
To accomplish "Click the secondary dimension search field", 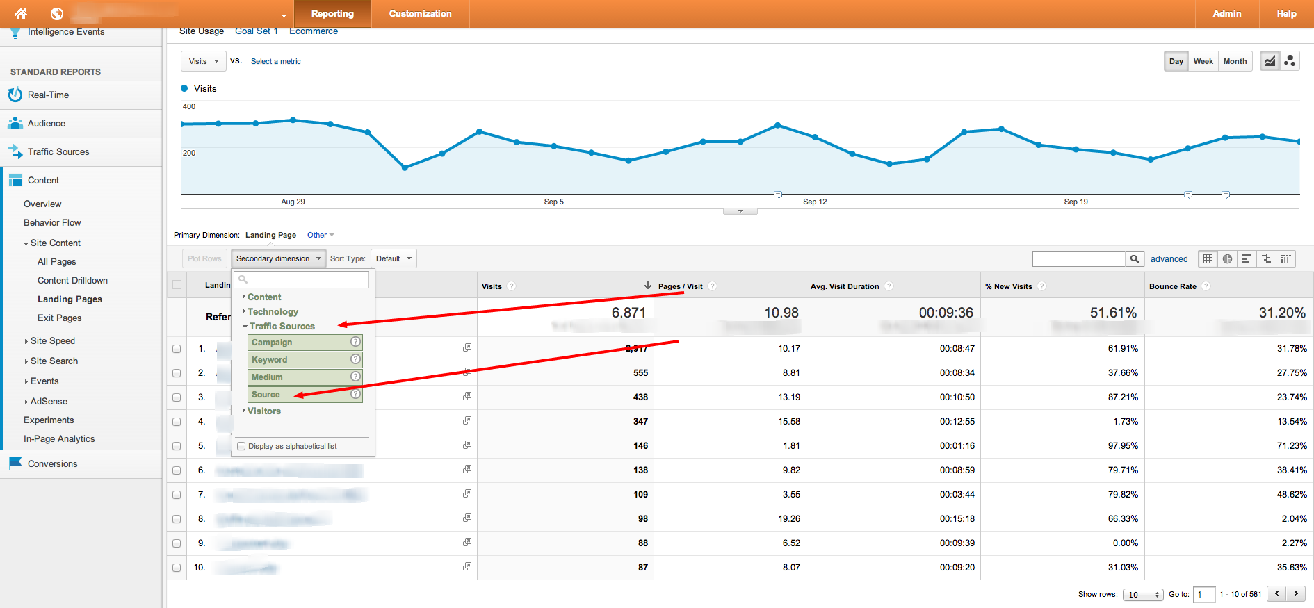I will click(302, 279).
